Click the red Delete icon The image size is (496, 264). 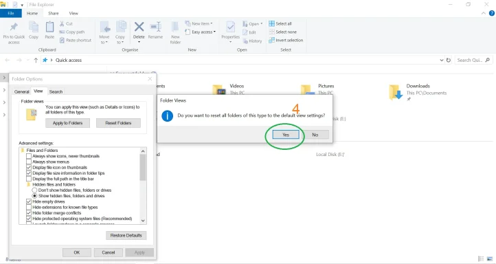(x=139, y=27)
